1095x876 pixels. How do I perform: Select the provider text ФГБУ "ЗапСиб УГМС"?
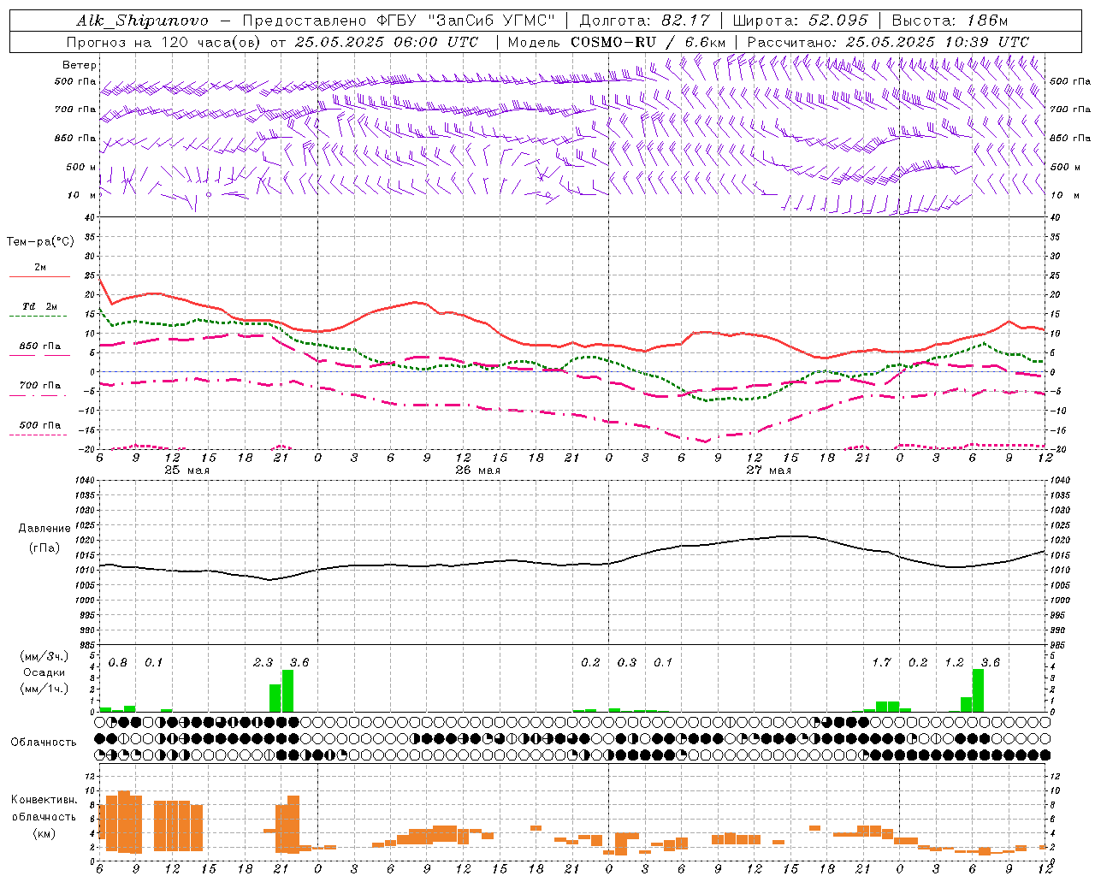(x=466, y=21)
